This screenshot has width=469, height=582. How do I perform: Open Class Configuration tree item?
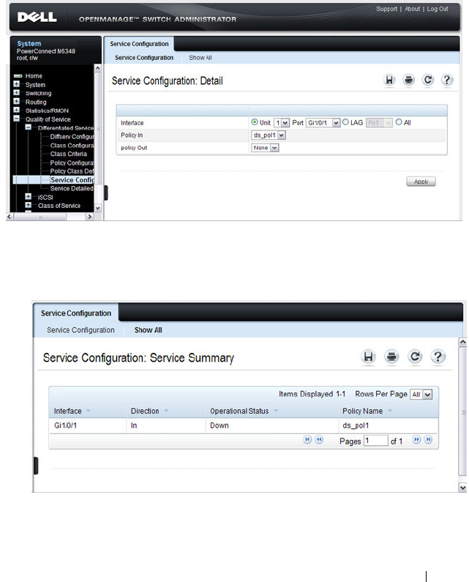[72, 146]
